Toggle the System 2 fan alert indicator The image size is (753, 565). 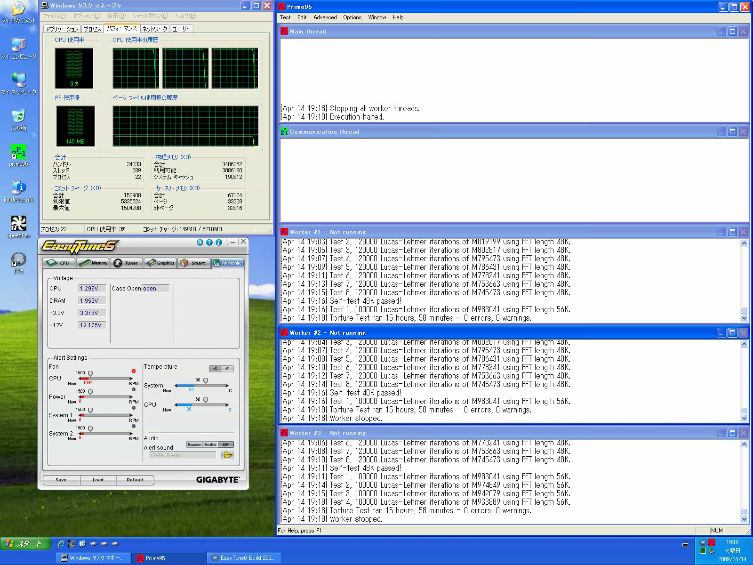tap(134, 426)
